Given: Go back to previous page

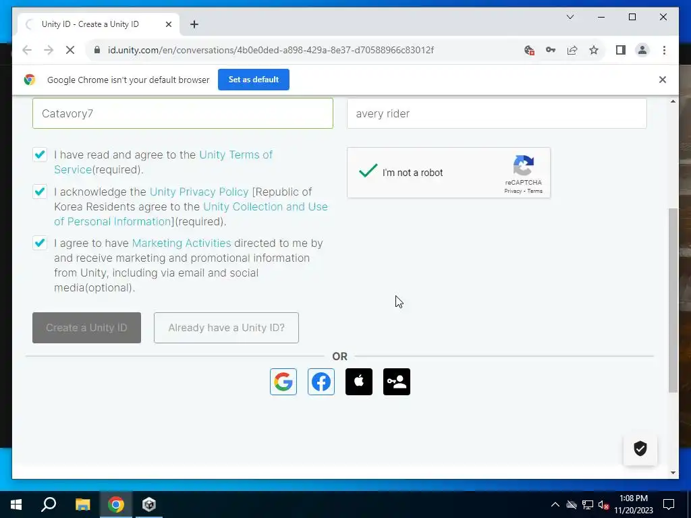Looking at the screenshot, I should pos(27,50).
